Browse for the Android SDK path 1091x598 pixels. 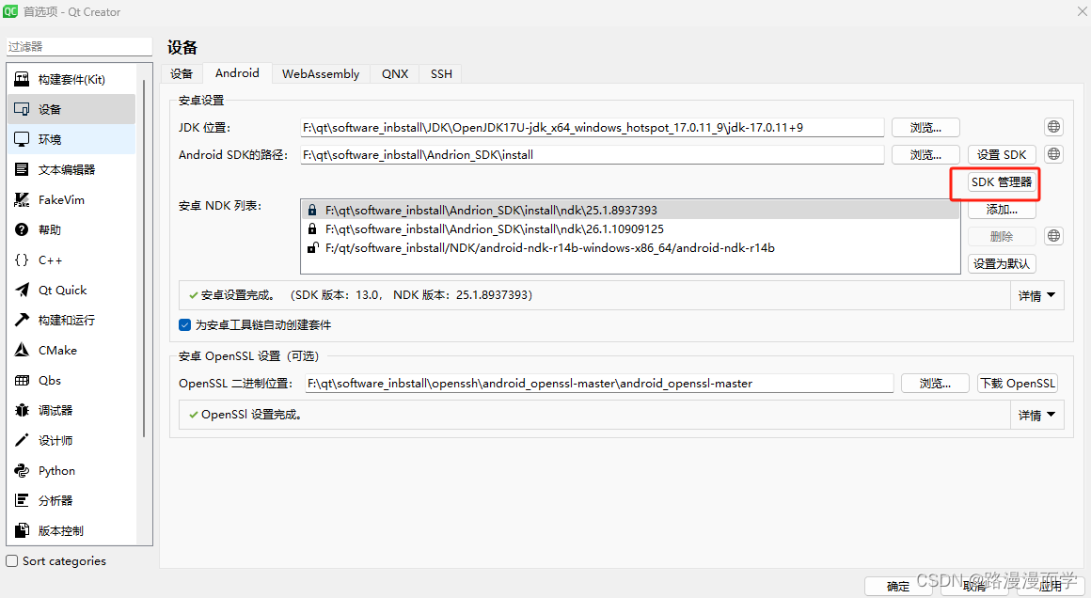click(x=925, y=154)
